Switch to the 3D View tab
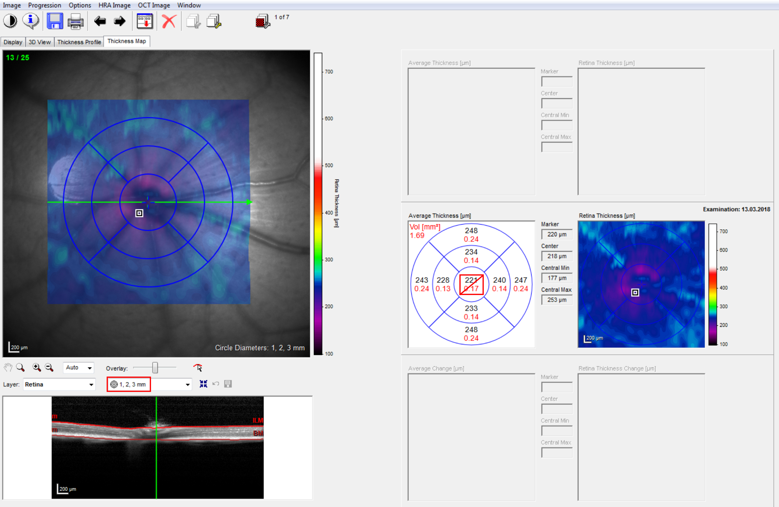 [40, 42]
